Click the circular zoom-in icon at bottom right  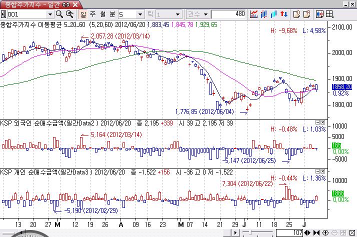325,233
